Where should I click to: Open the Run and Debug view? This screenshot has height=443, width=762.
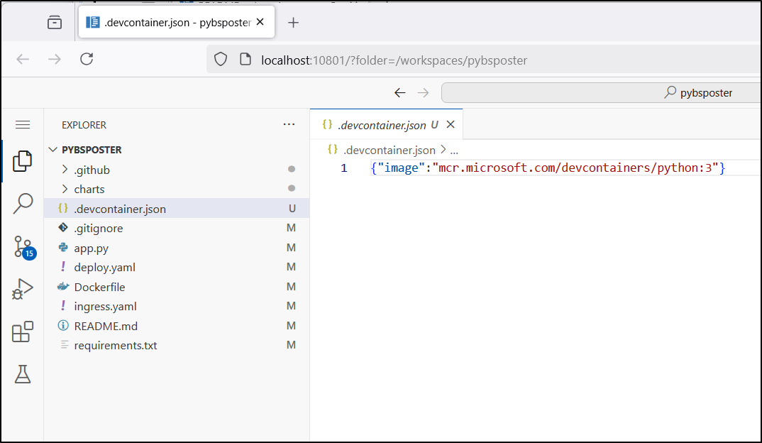[23, 289]
